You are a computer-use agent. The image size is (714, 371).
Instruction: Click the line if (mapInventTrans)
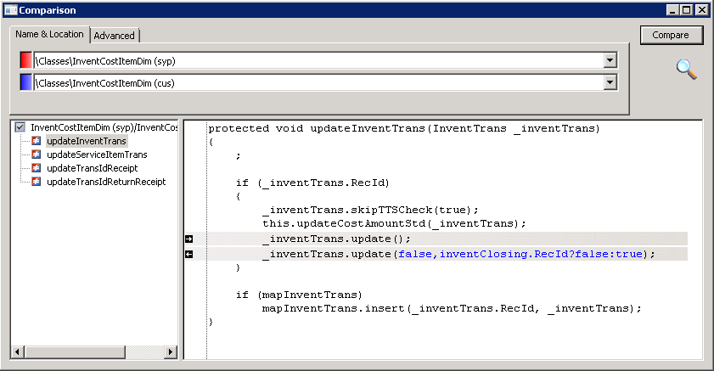point(299,295)
